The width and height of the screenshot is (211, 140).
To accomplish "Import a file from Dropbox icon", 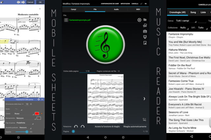I will tap(145, 37).
